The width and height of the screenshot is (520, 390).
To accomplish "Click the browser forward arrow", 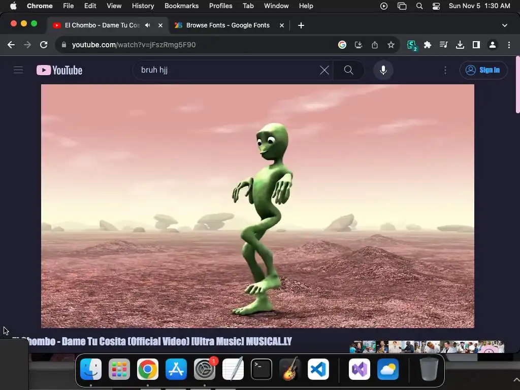I will click(27, 45).
